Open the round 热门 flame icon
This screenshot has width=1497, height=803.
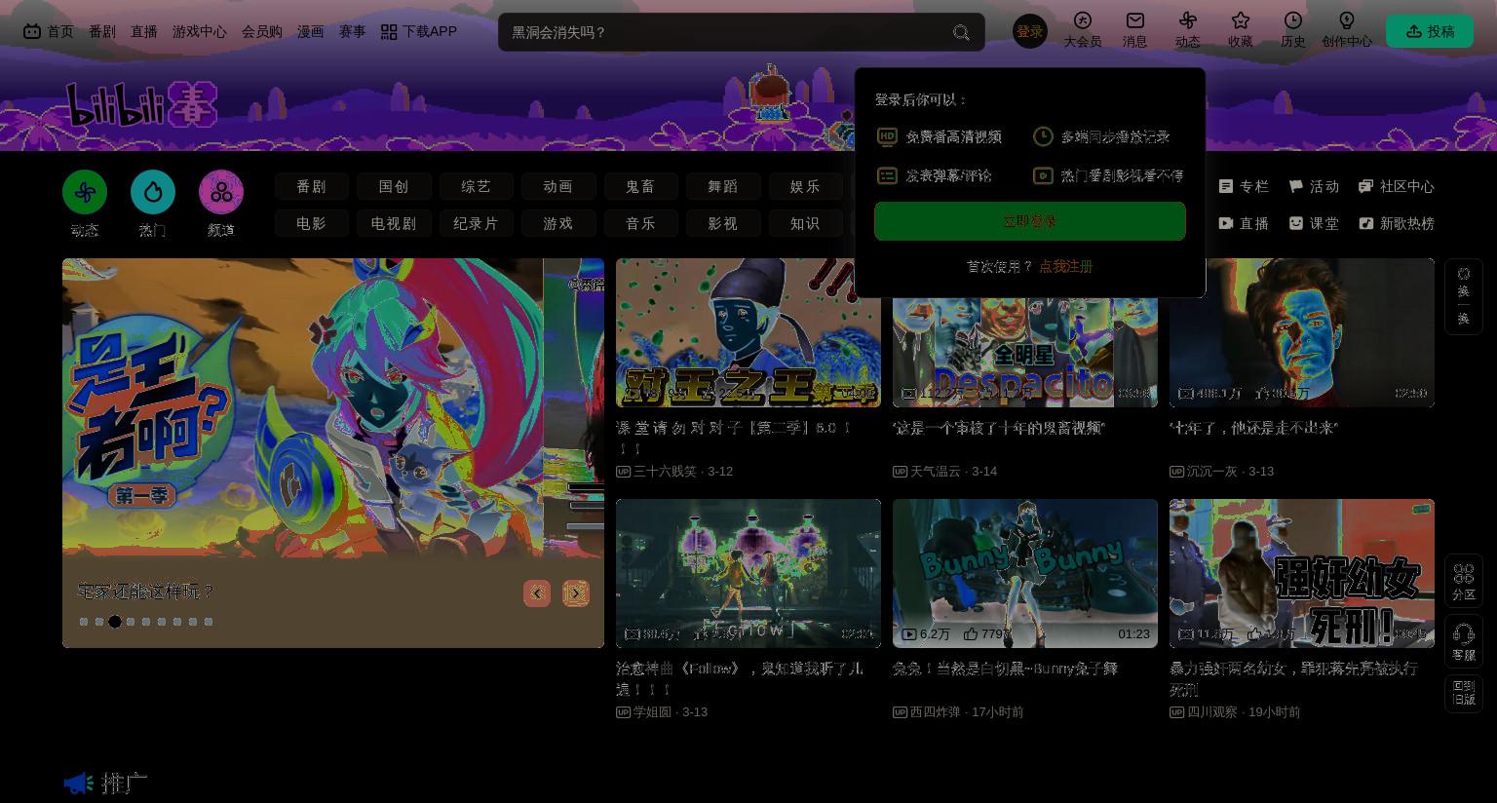(153, 192)
